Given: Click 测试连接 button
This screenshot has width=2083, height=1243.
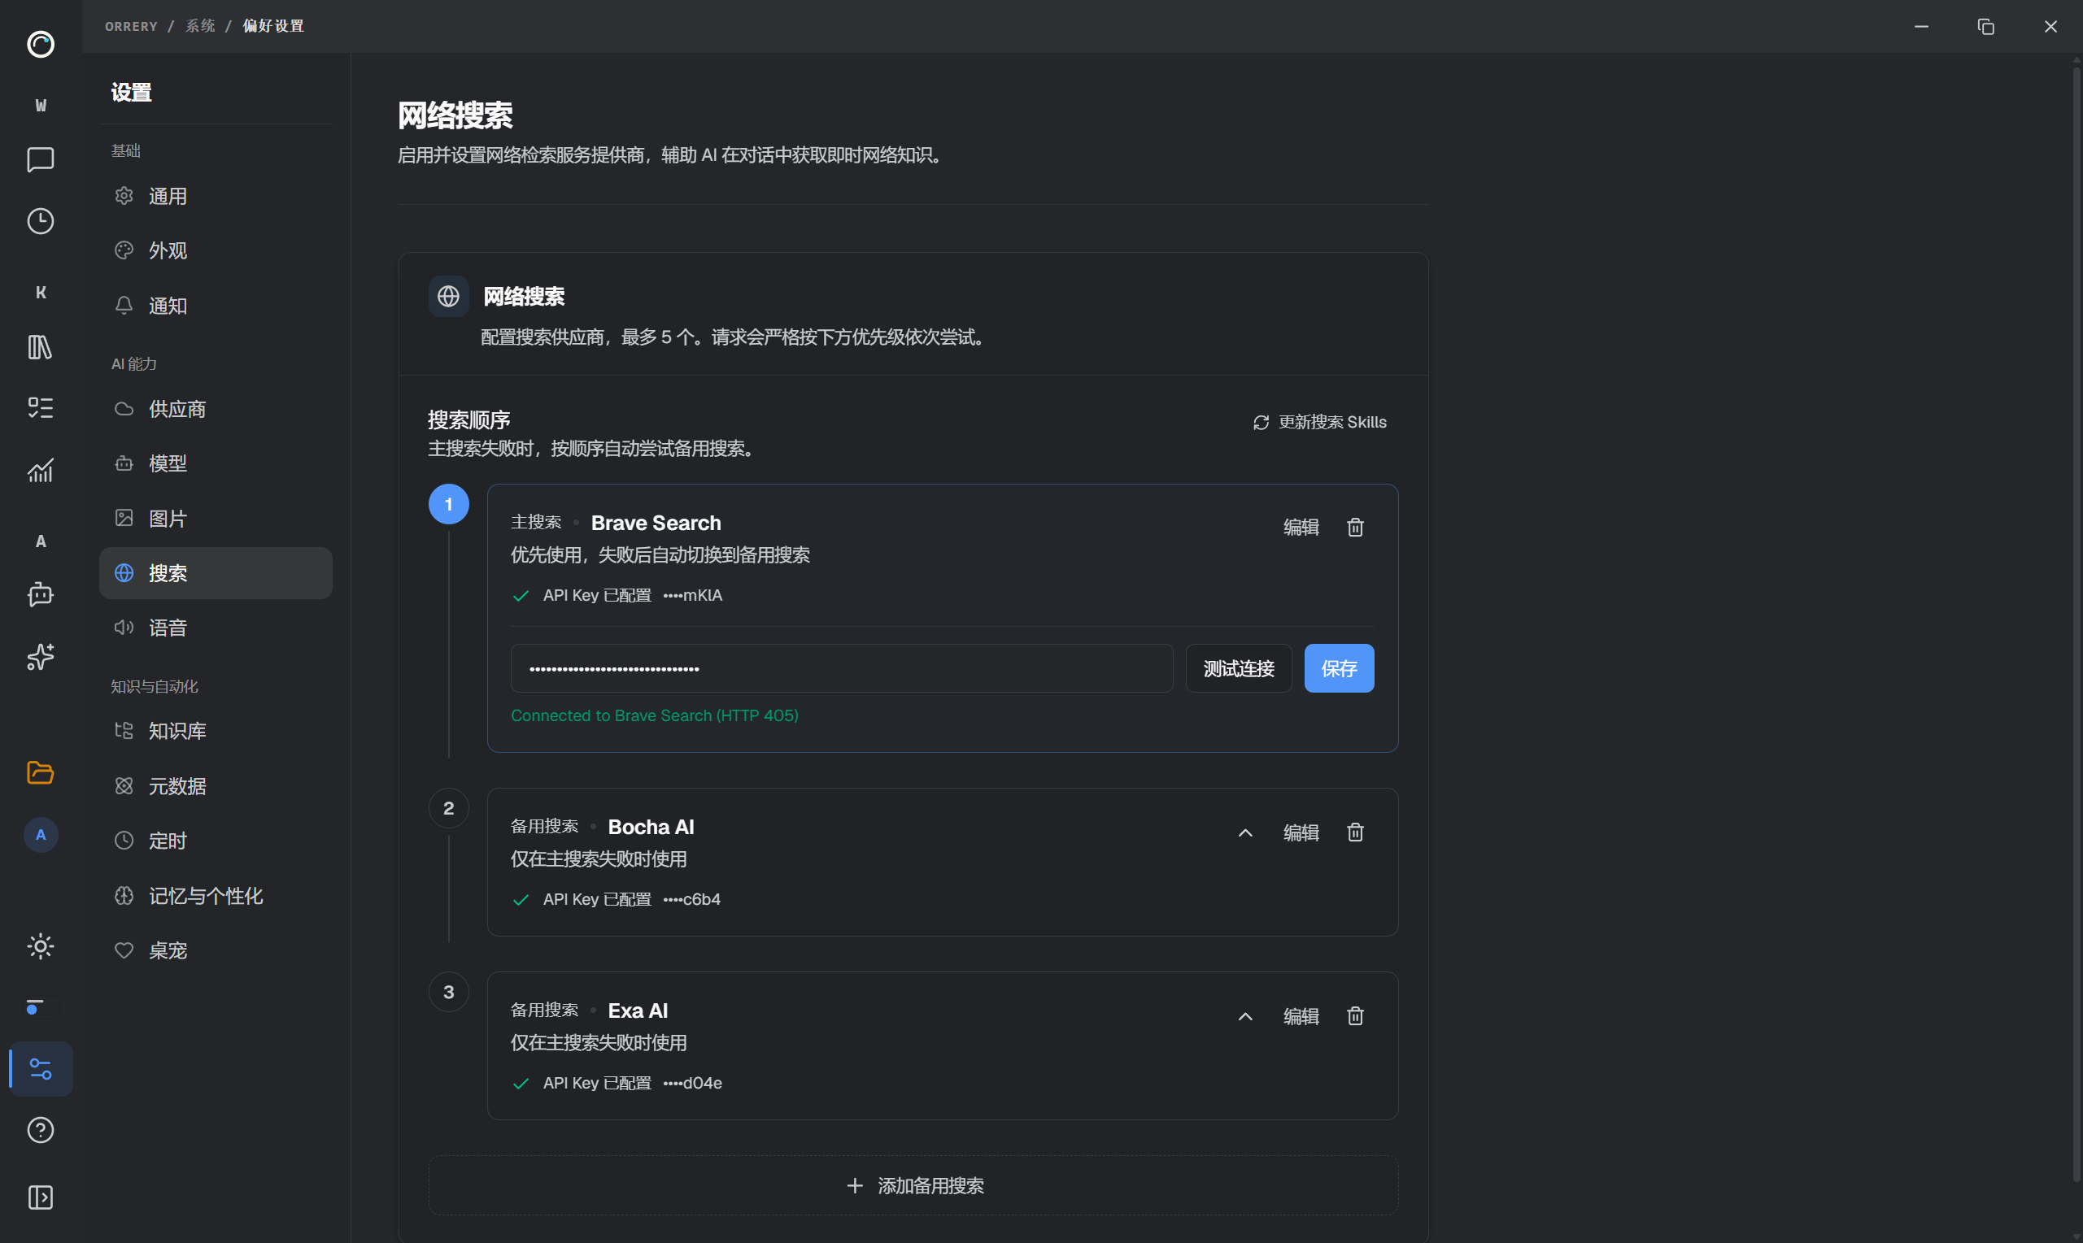Looking at the screenshot, I should tap(1239, 668).
